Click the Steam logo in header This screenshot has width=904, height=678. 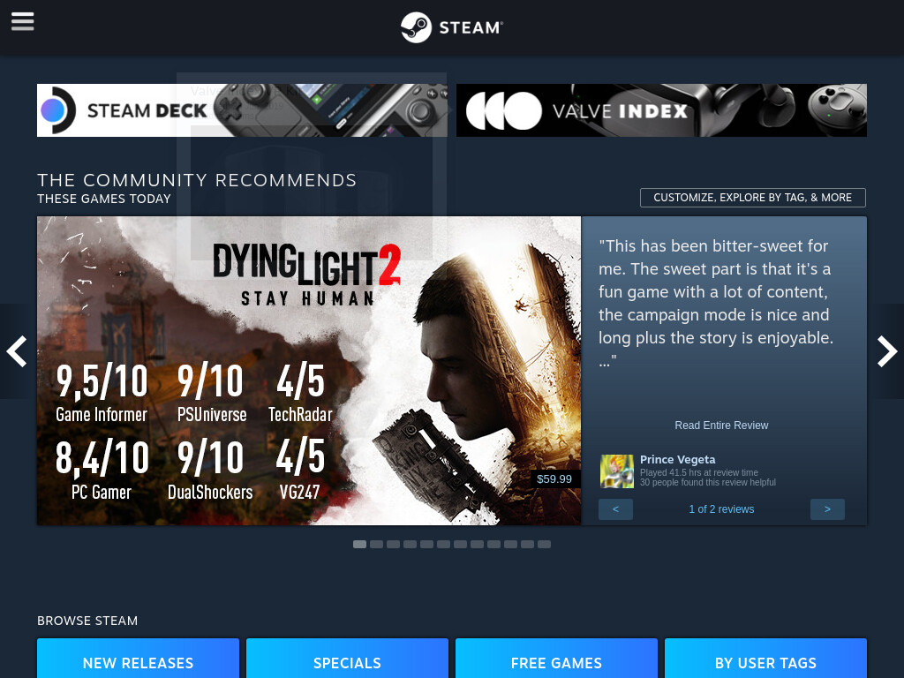[451, 27]
